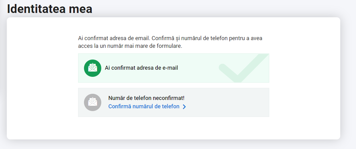Click the grey phone number panel background

[x=174, y=102]
